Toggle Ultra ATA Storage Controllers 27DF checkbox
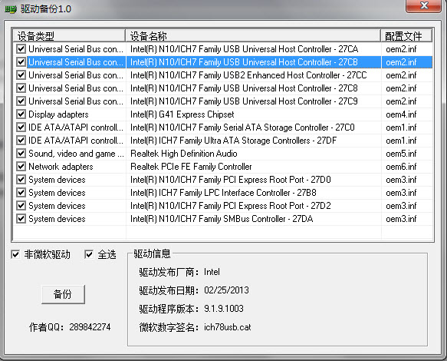This screenshot has height=361, width=447. (21, 141)
